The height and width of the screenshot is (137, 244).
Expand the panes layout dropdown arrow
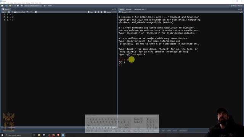(x=47, y=6)
